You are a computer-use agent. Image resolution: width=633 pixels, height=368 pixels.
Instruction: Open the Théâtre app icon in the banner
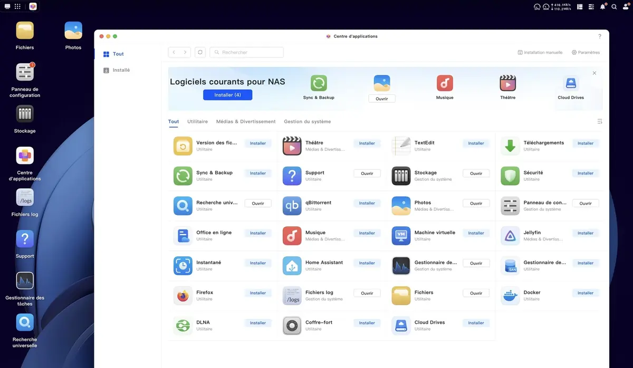pyautogui.click(x=507, y=83)
